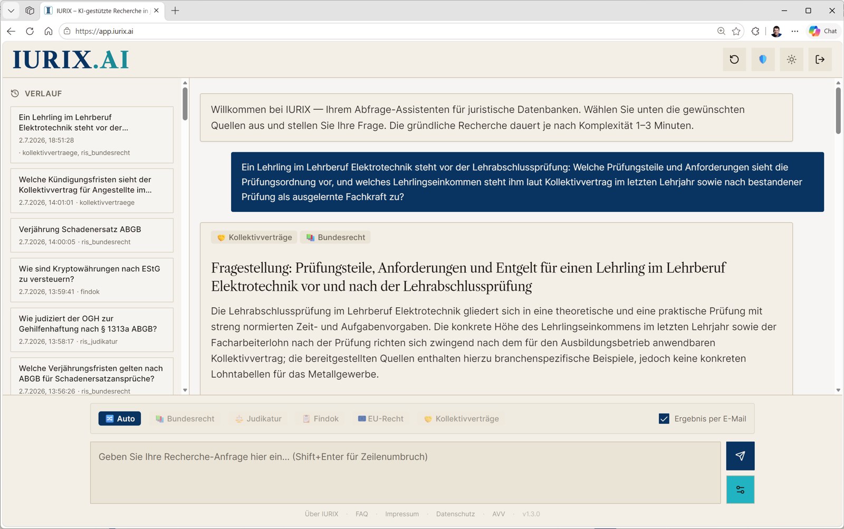Image resolution: width=844 pixels, height=529 pixels.
Task: Click the chat area scroll down arrow
Action: 838,390
